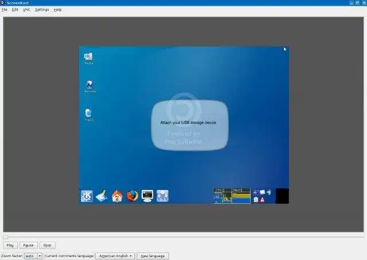Open the American English language dropdown
The image size is (367, 260).
click(115, 256)
